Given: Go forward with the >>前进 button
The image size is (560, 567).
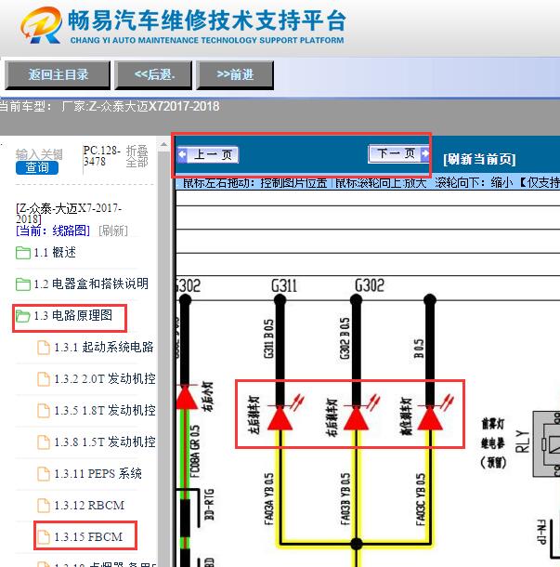Looking at the screenshot, I should point(235,75).
